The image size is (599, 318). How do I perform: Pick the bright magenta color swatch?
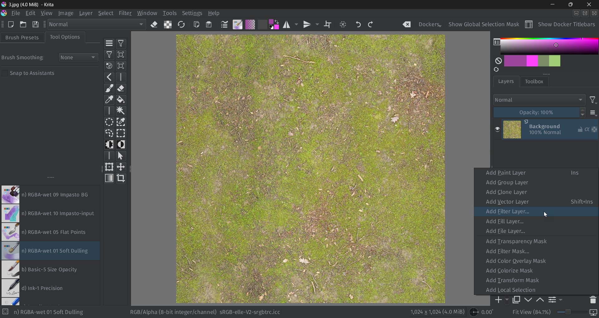(x=532, y=61)
